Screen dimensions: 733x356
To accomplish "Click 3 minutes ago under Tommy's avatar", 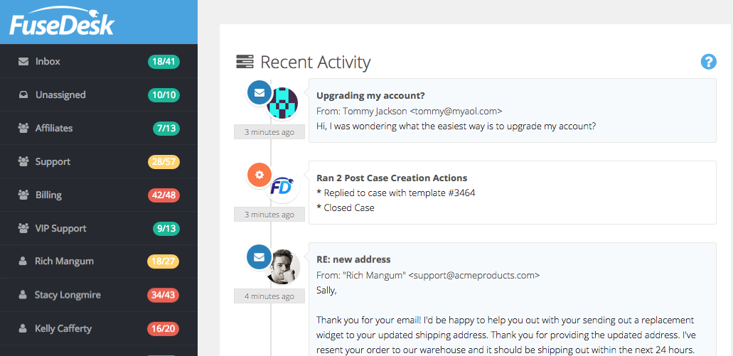I will [x=269, y=132].
